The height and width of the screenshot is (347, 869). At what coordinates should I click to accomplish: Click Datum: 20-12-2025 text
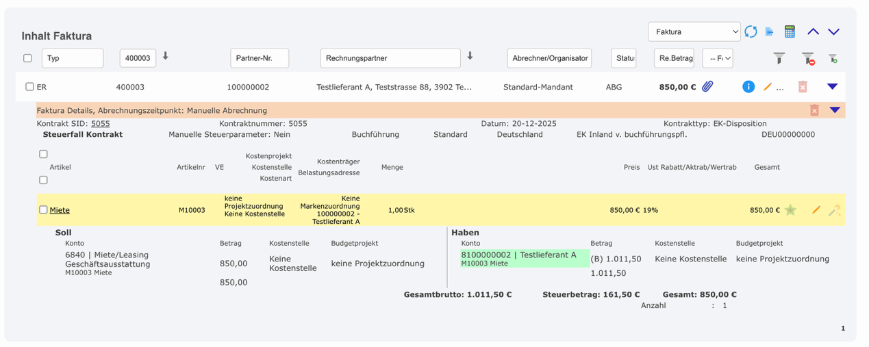coord(518,124)
